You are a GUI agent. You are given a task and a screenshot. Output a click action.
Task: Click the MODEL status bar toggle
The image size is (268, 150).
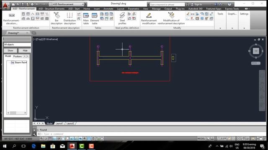point(201,139)
